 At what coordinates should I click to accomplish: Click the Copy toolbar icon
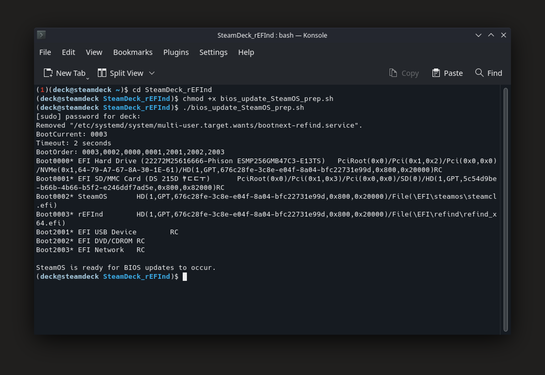[393, 73]
